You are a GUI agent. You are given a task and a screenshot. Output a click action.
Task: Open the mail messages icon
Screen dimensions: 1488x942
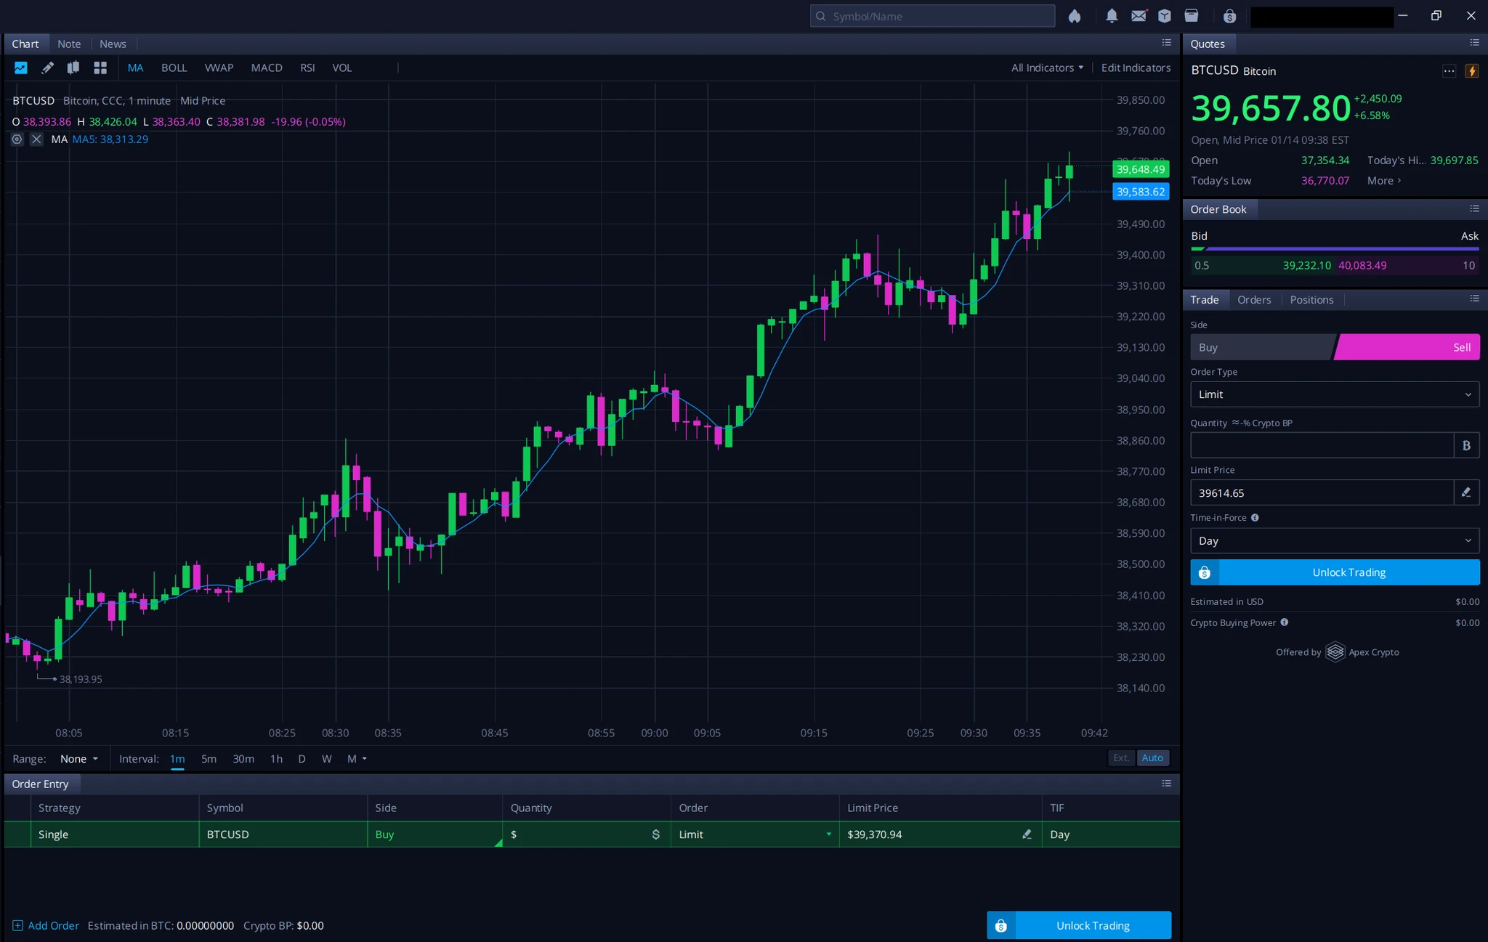[1139, 16]
